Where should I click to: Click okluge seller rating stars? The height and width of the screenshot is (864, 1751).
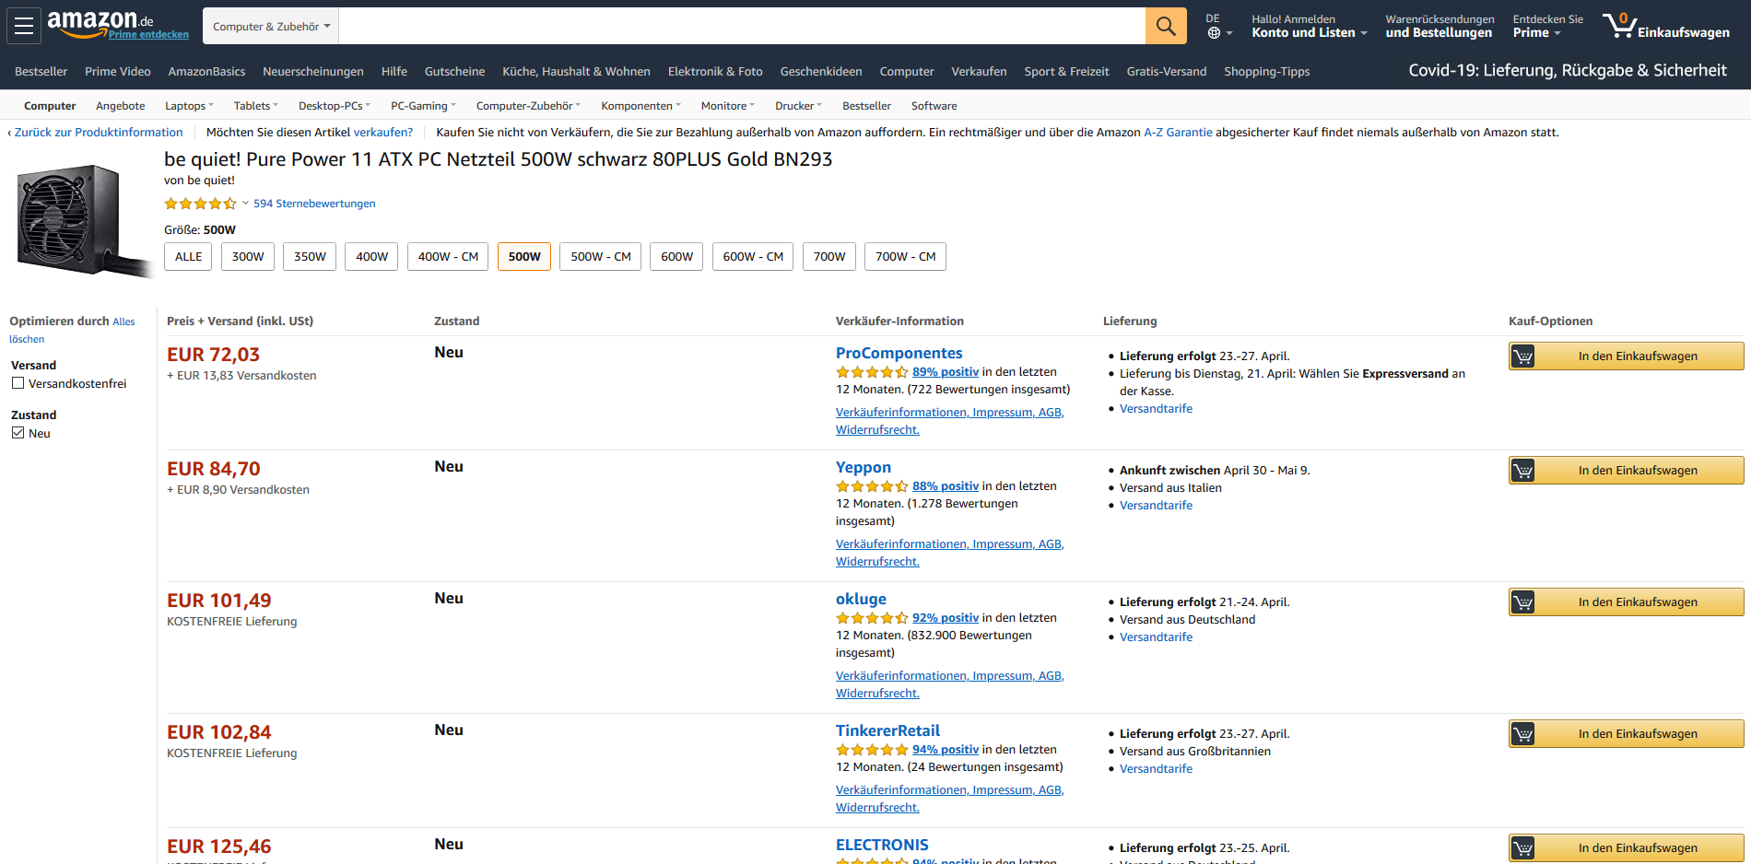tap(872, 618)
